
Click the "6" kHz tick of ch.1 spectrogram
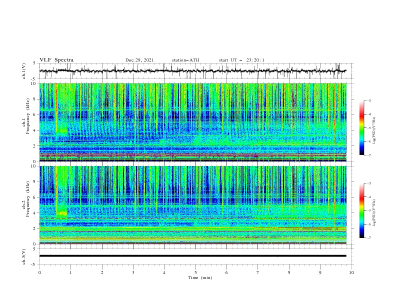pyautogui.click(x=35, y=114)
